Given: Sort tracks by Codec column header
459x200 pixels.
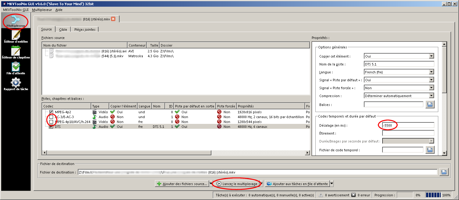Looking at the screenshot, I should pyautogui.click(x=67, y=106).
